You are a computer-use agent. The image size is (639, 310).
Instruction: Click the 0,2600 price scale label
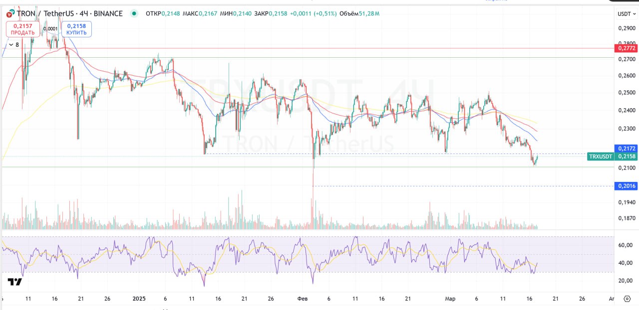pyautogui.click(x=627, y=76)
